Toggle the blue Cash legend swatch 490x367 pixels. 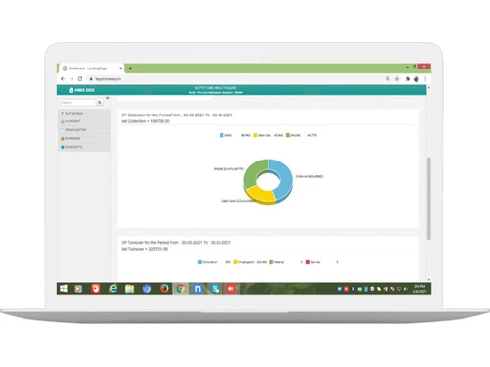(222, 135)
